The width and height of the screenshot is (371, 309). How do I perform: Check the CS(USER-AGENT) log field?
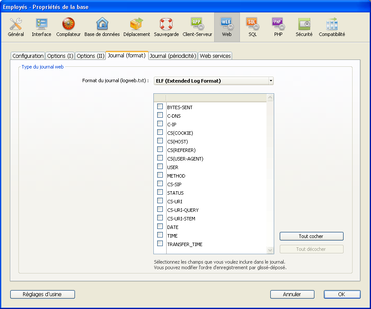coord(160,158)
